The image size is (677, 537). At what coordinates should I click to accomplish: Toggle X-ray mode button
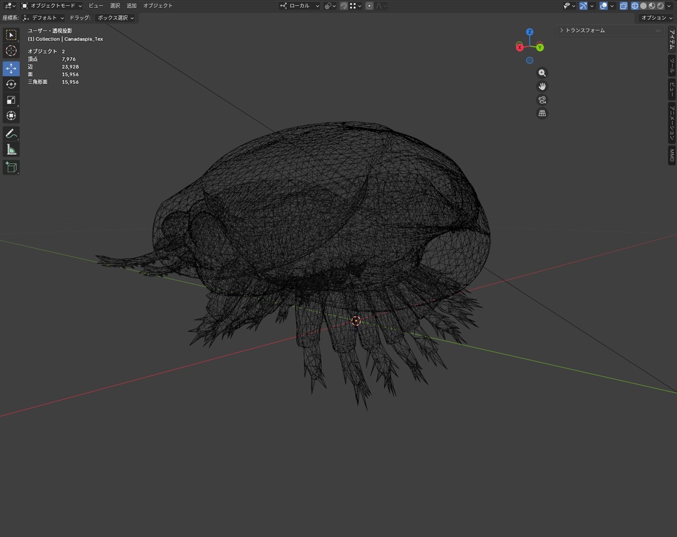click(x=623, y=5)
